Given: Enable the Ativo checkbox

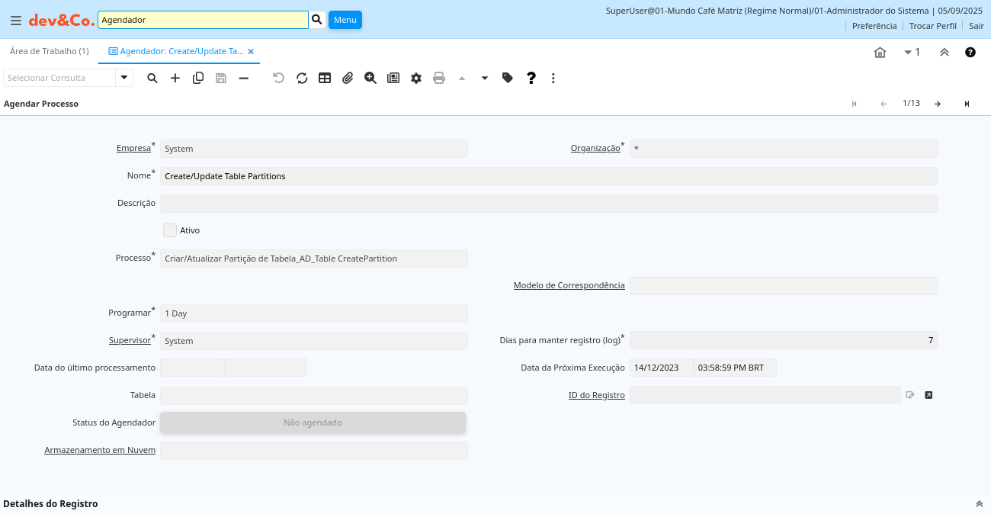Looking at the screenshot, I should (170, 230).
